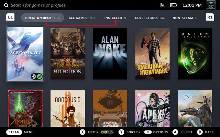Switch to the All Games tab
The width and height of the screenshot is (220, 137).
click(x=82, y=18)
